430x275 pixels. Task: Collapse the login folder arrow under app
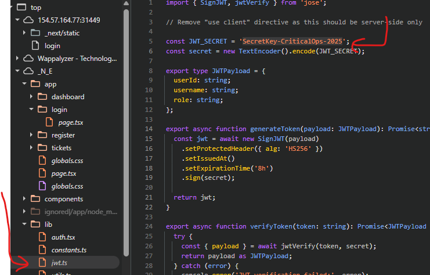(x=31, y=110)
